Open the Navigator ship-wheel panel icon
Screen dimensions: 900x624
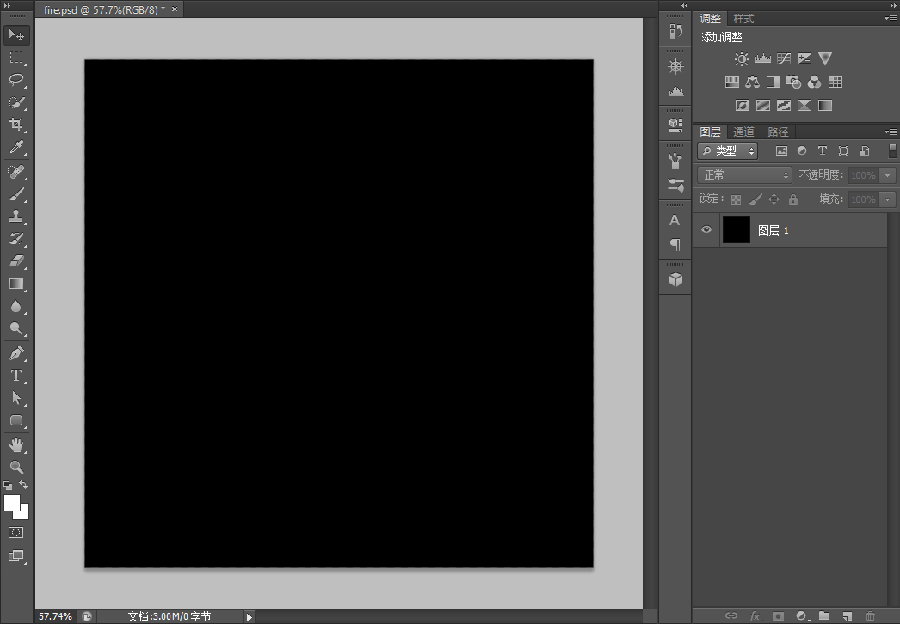click(675, 66)
